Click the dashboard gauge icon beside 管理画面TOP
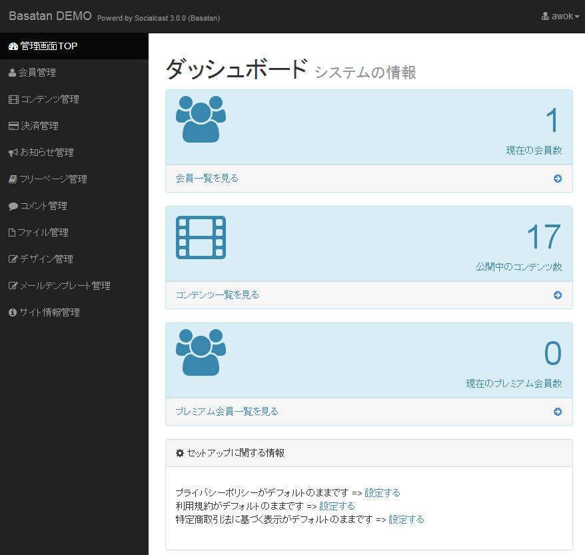The width and height of the screenshot is (585, 555). tap(13, 47)
